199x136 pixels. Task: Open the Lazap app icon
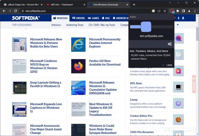coord(178,103)
